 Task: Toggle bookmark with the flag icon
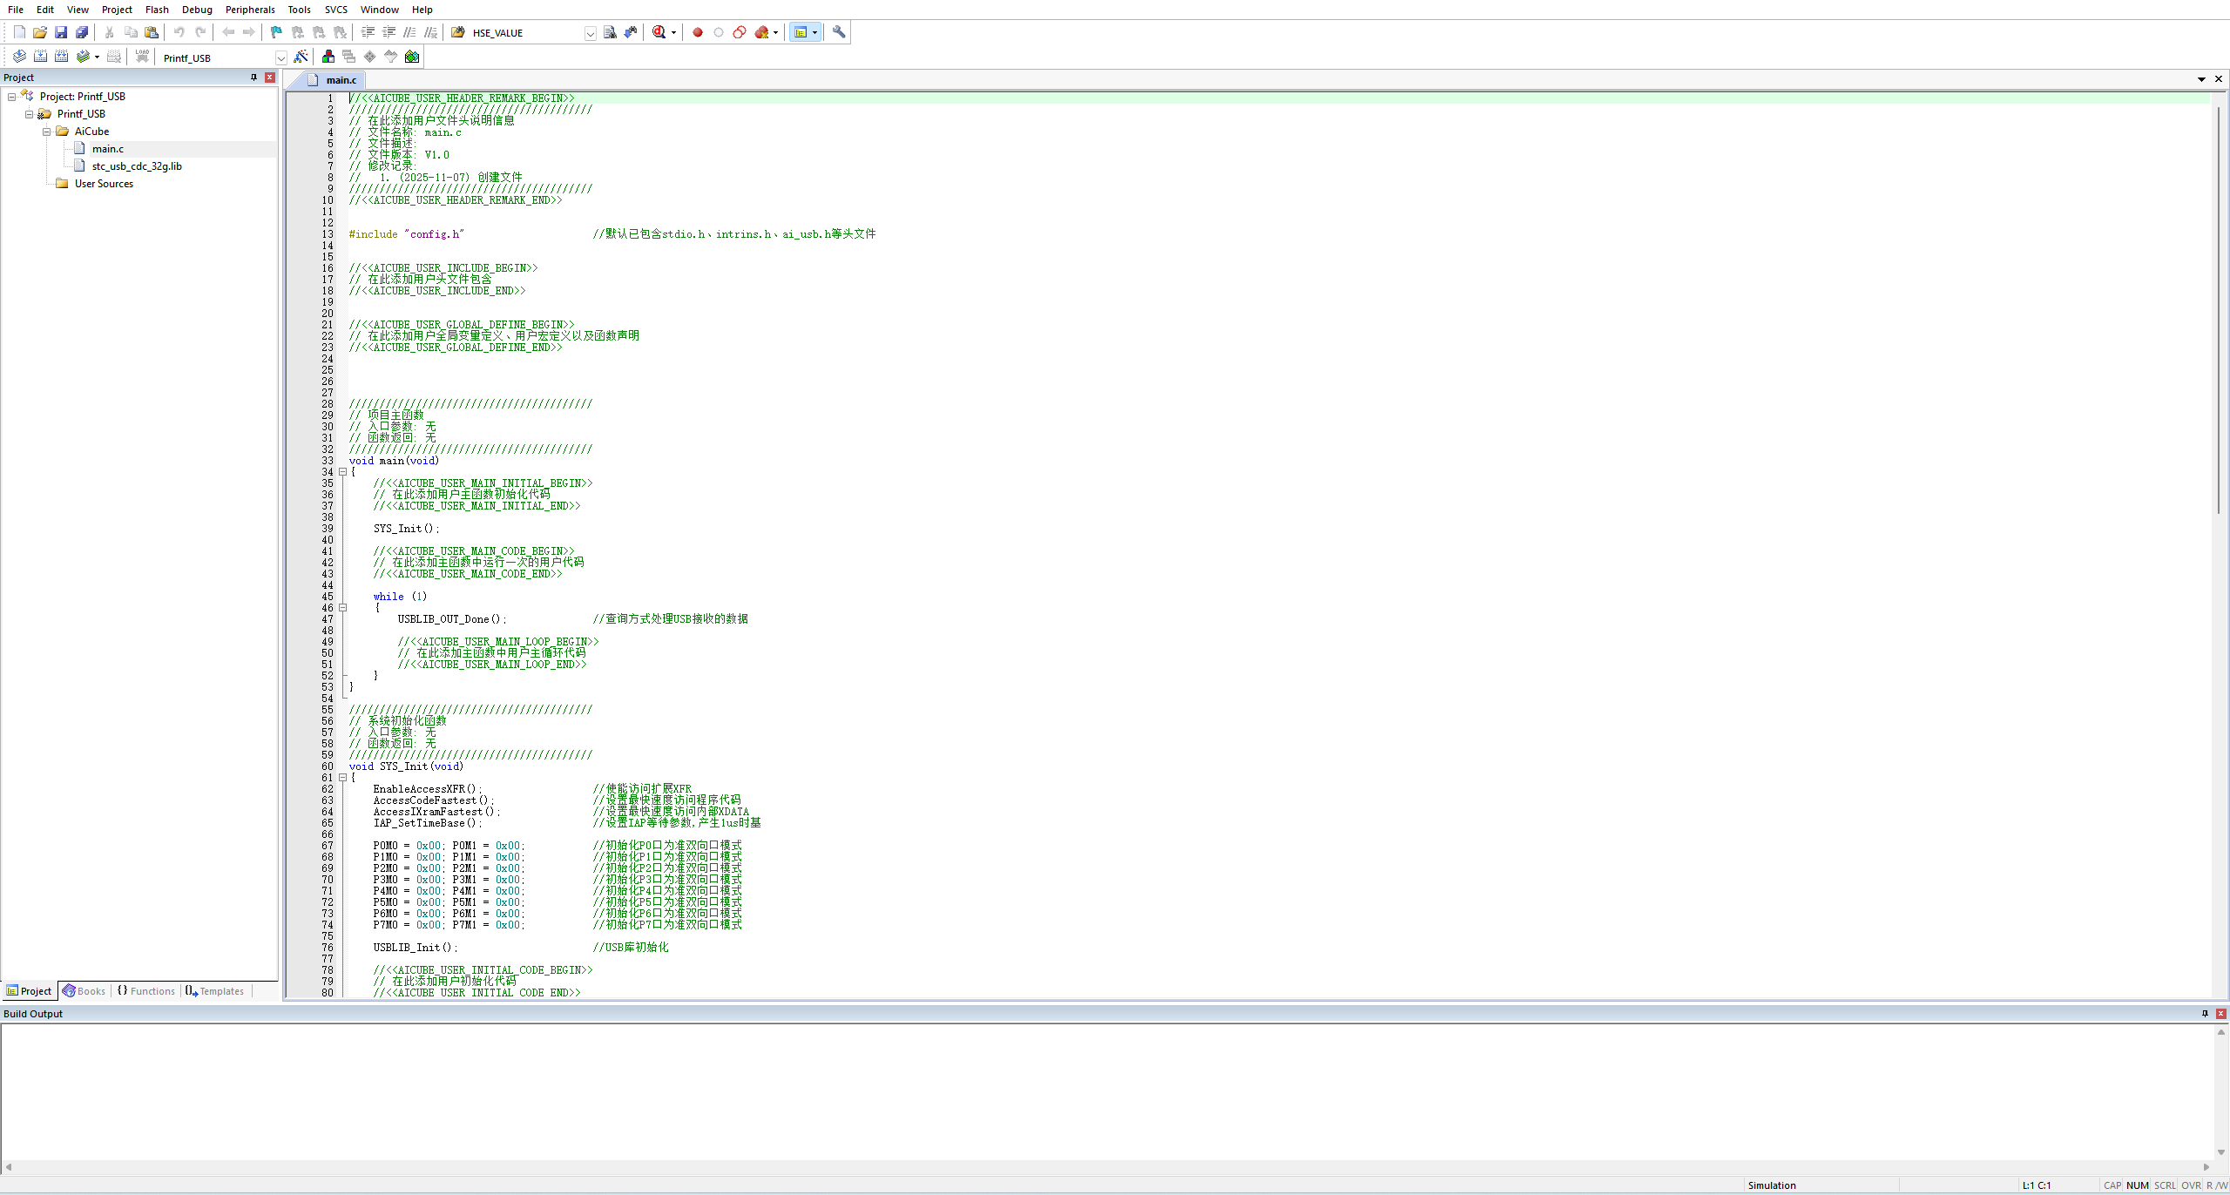276,32
